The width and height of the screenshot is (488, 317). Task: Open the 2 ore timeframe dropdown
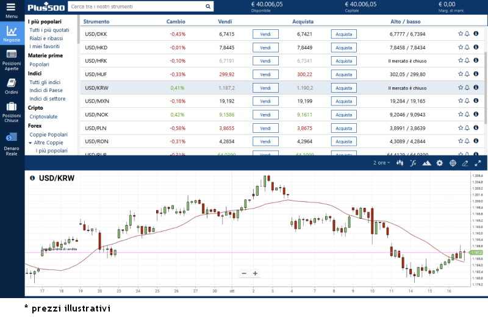click(x=382, y=163)
